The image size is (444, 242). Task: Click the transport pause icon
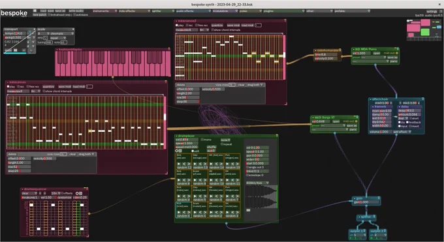(16, 50)
